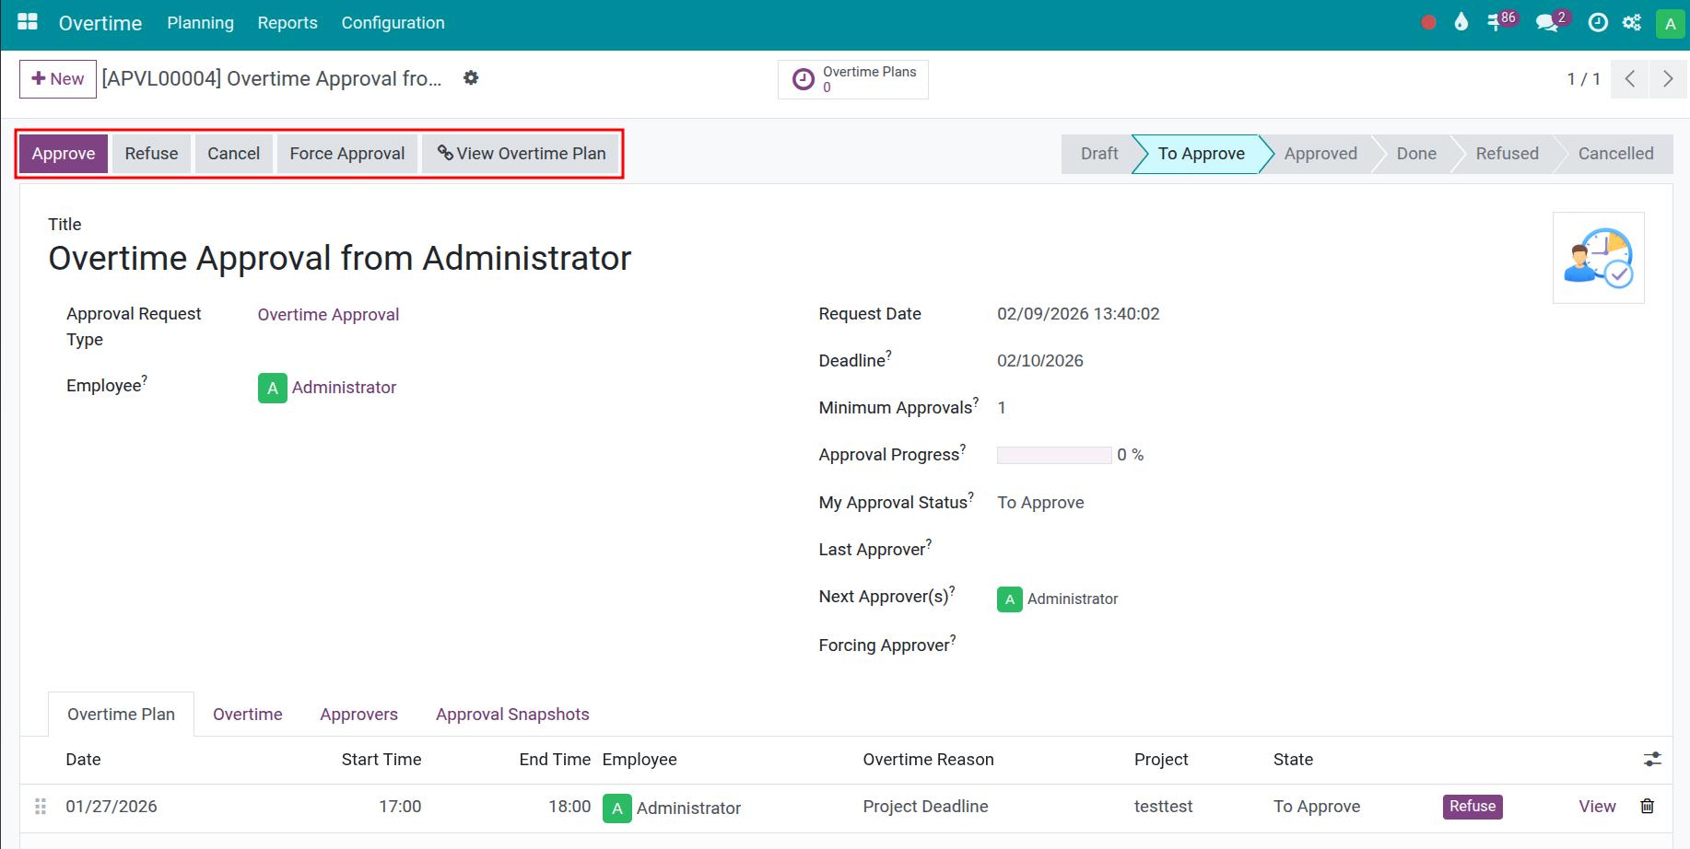Click the gear actions icon beside record title
The height and width of the screenshot is (849, 1690).
coord(471,78)
